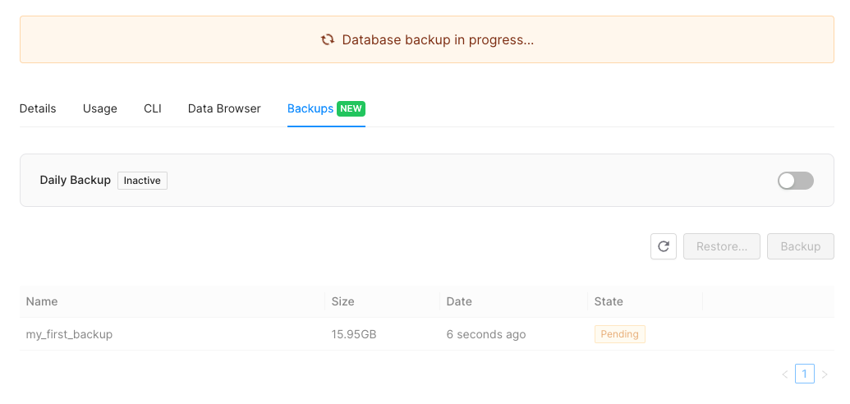This screenshot has width=850, height=404.
Task: Open the CLI tab
Action: 152,108
